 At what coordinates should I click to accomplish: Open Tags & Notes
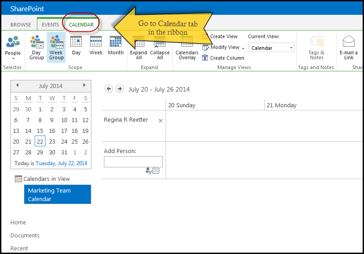coord(317,48)
